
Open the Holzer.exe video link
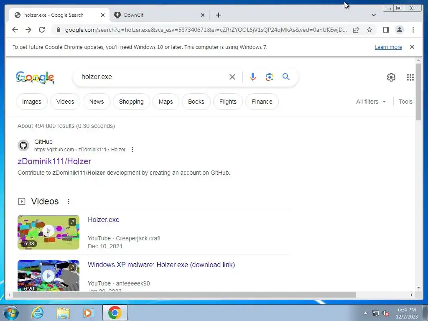tap(104, 220)
